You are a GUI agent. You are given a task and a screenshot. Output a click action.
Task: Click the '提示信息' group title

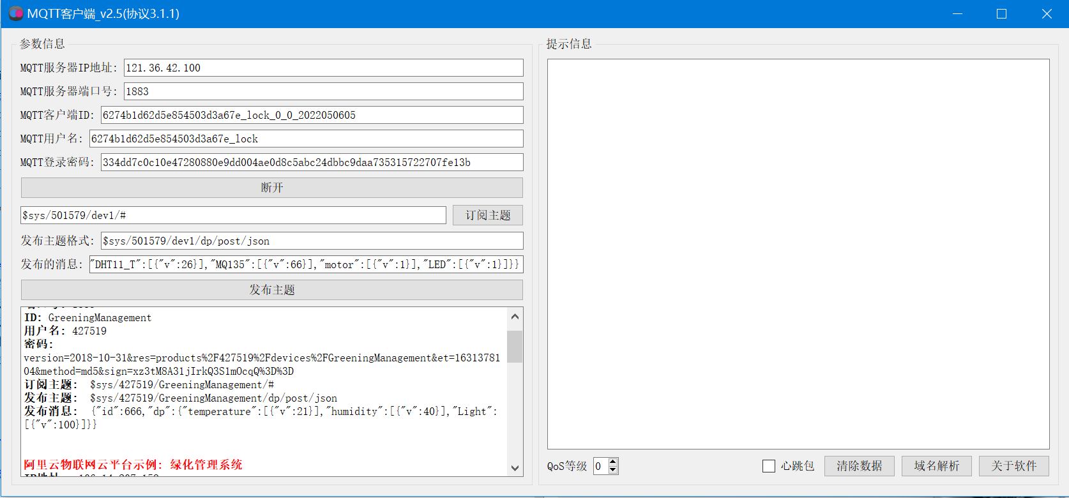click(x=569, y=43)
